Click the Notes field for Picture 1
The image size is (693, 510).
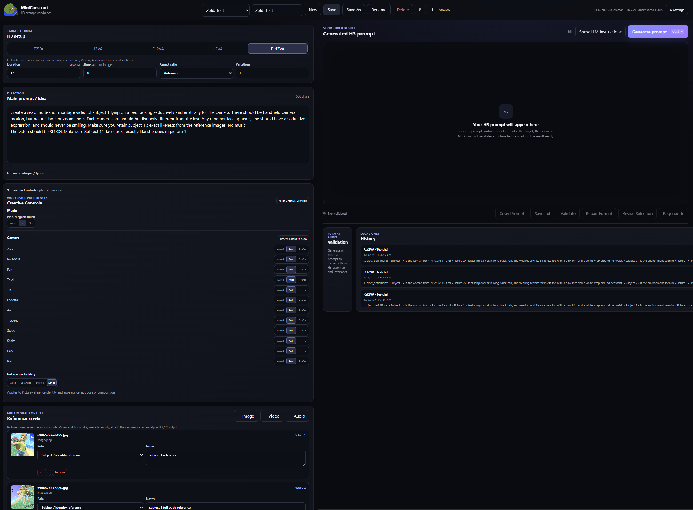click(226, 458)
